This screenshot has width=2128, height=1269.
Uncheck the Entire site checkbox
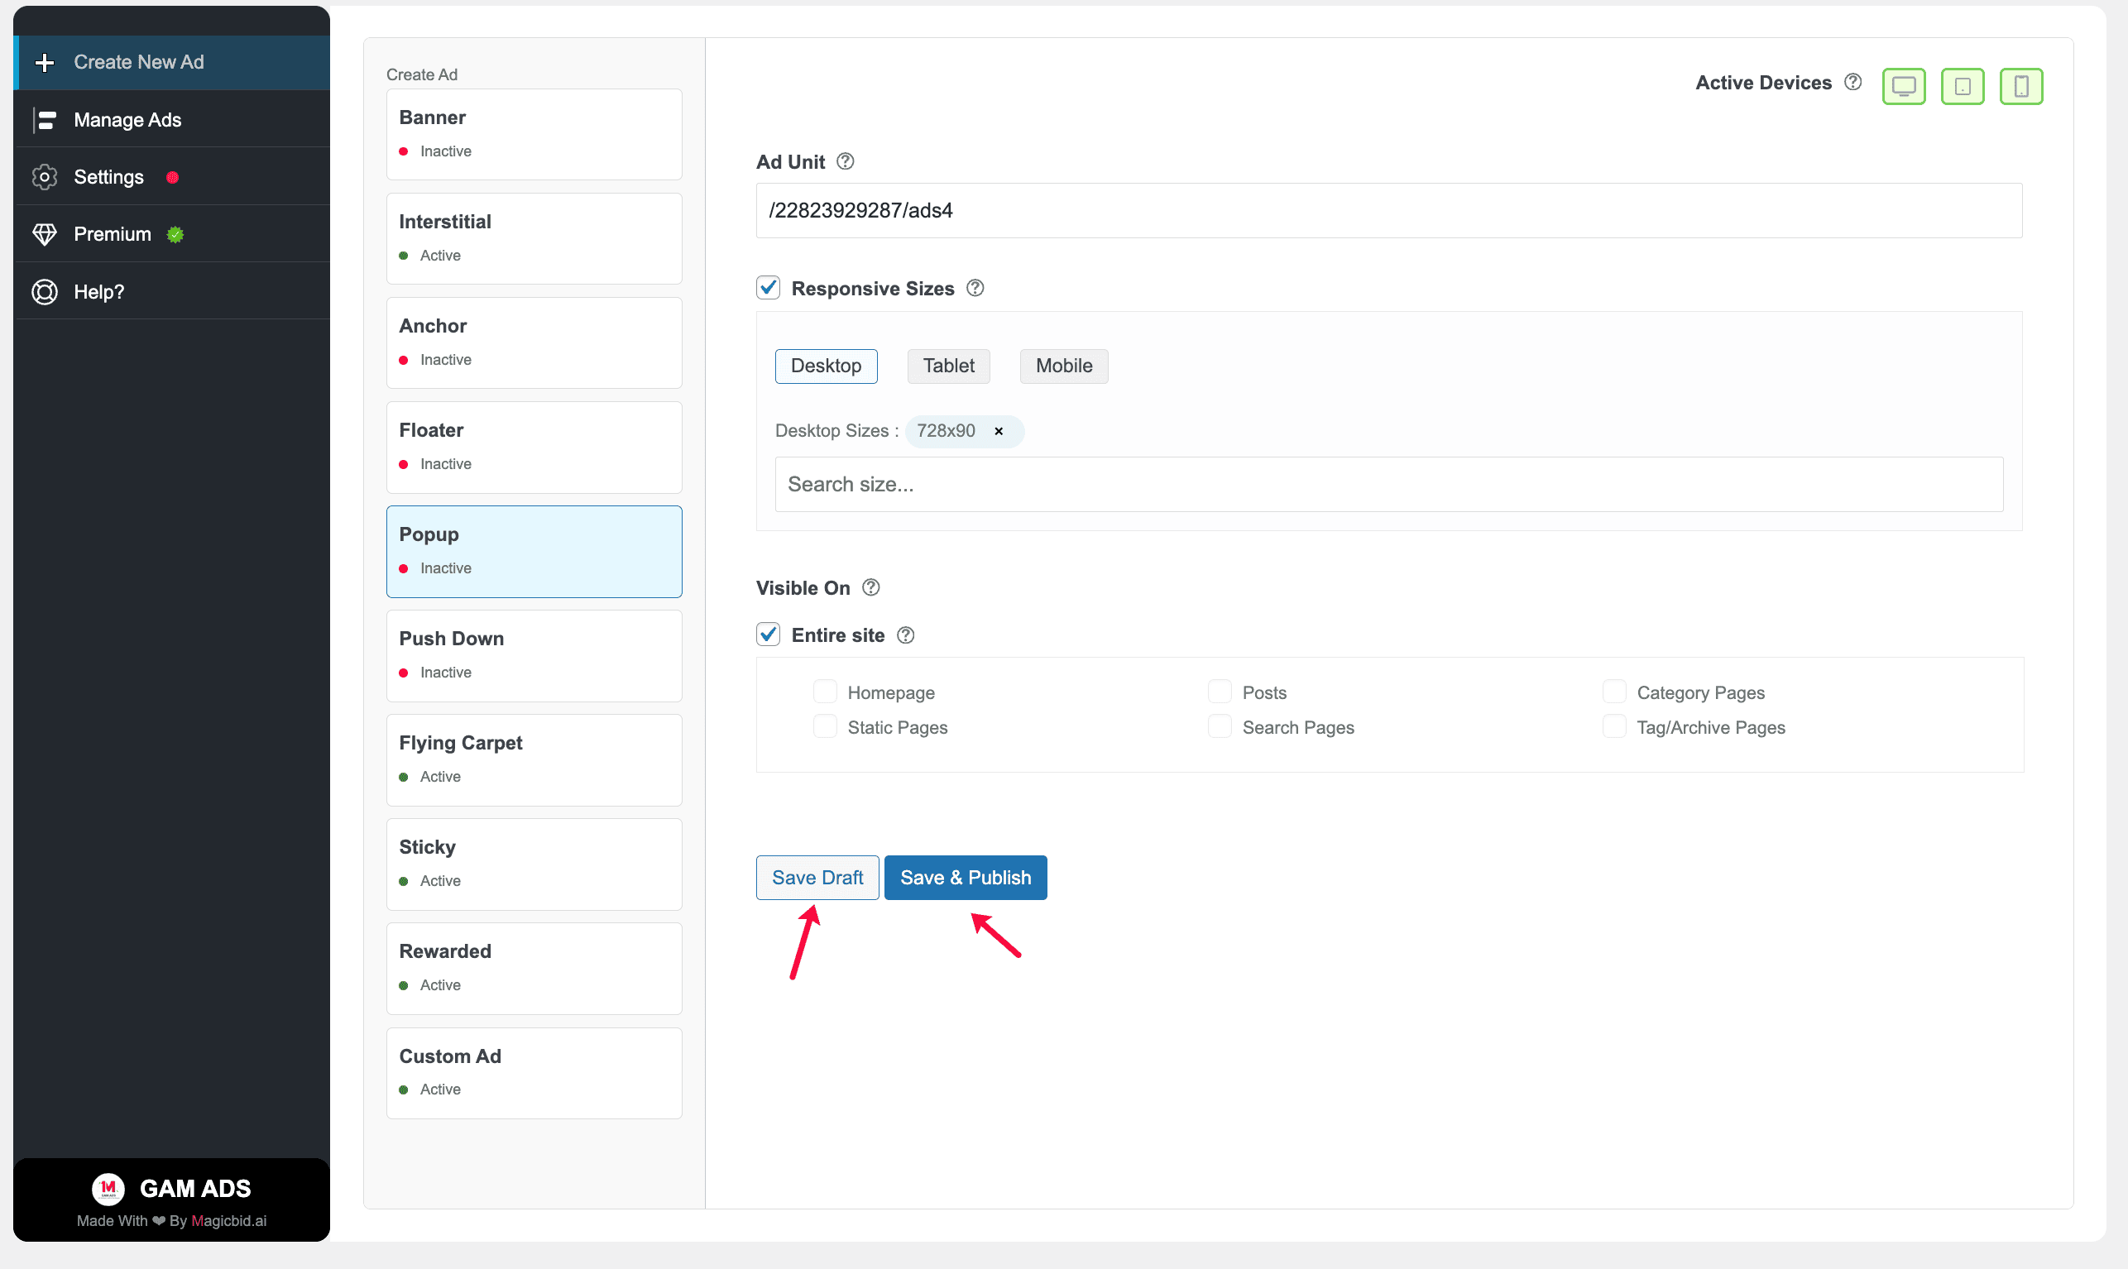point(768,634)
